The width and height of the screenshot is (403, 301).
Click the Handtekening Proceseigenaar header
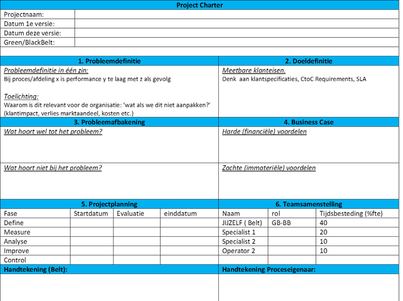pyautogui.click(x=308, y=269)
